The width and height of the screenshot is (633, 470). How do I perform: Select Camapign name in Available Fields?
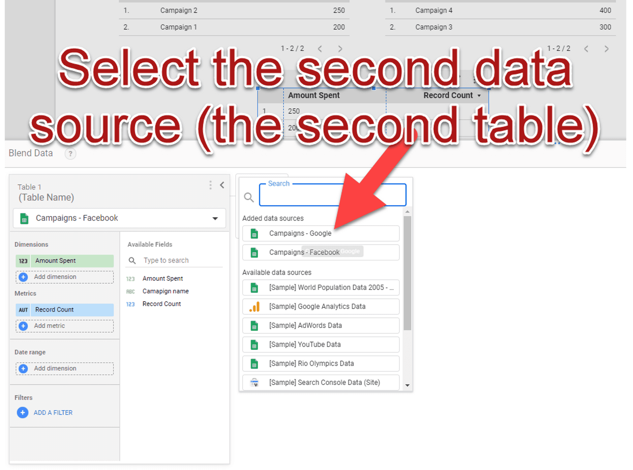click(x=166, y=291)
